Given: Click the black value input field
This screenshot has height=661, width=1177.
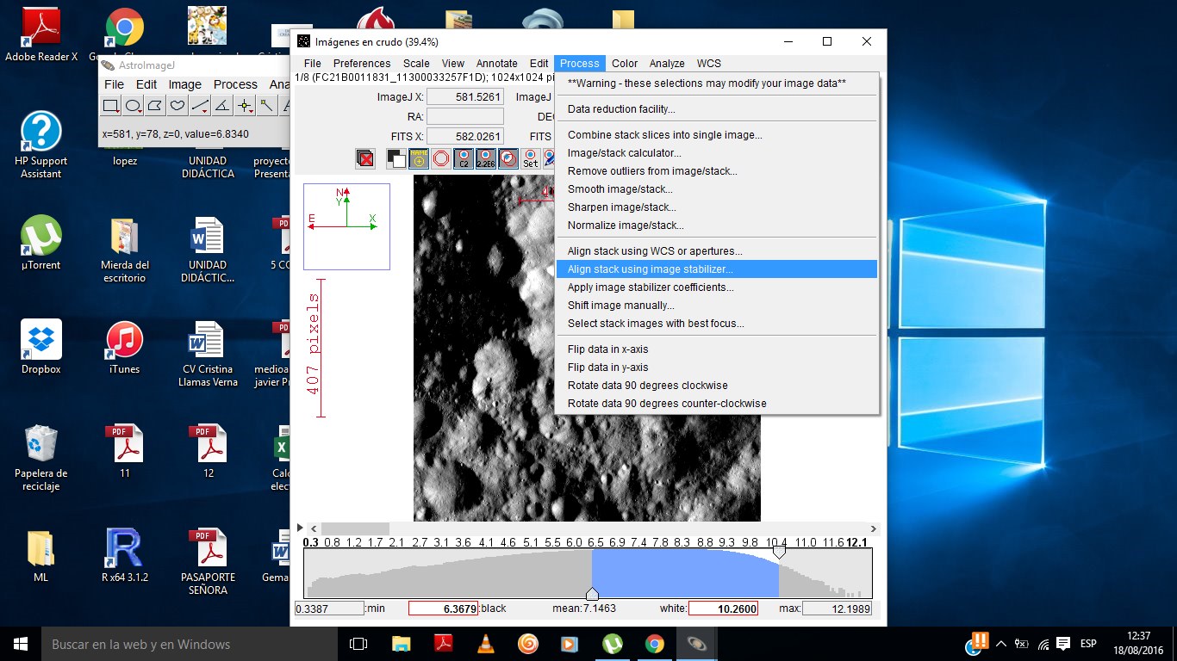Looking at the screenshot, I should [x=443, y=608].
